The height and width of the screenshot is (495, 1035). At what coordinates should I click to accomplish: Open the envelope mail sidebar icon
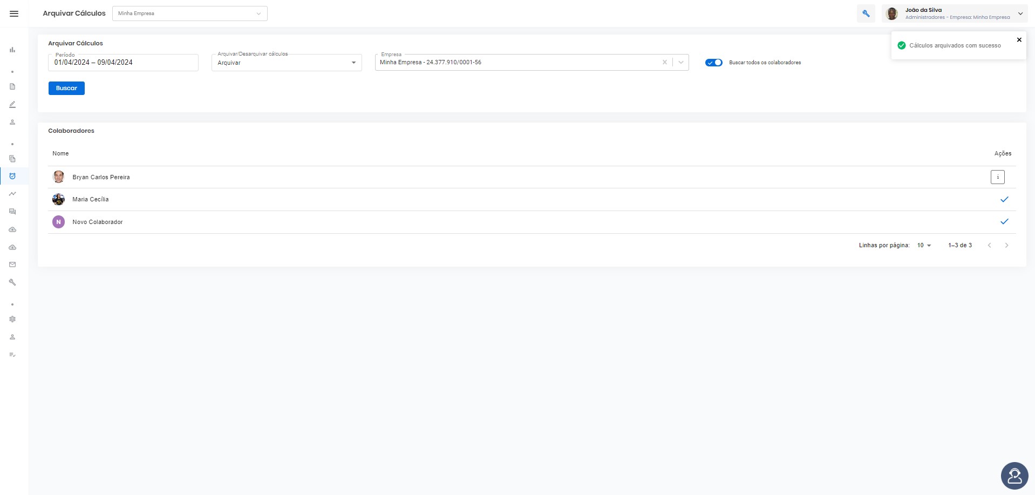pyautogui.click(x=12, y=265)
